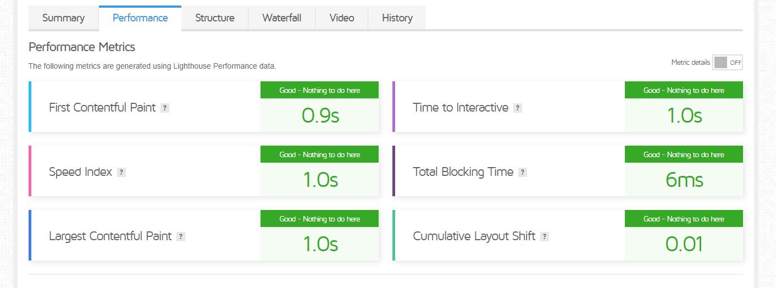This screenshot has height=288, width=776.
Task: Open Largest Contentful Paint help icon
Action: (181, 237)
